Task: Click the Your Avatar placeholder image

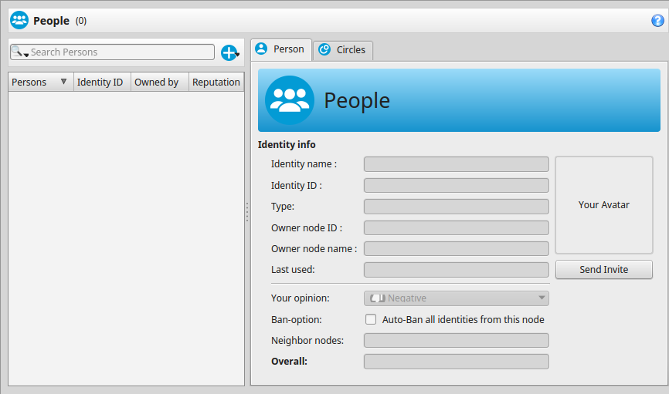Action: tap(603, 205)
